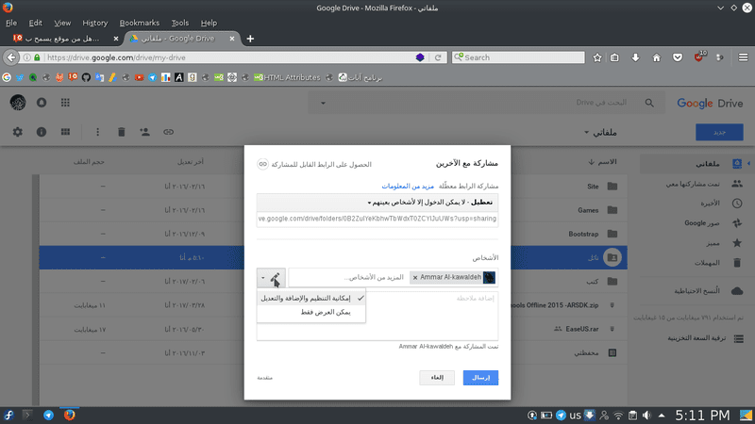Click the shareable link URL field
Image resolution: width=755 pixels, height=424 pixels.
[x=377, y=219]
